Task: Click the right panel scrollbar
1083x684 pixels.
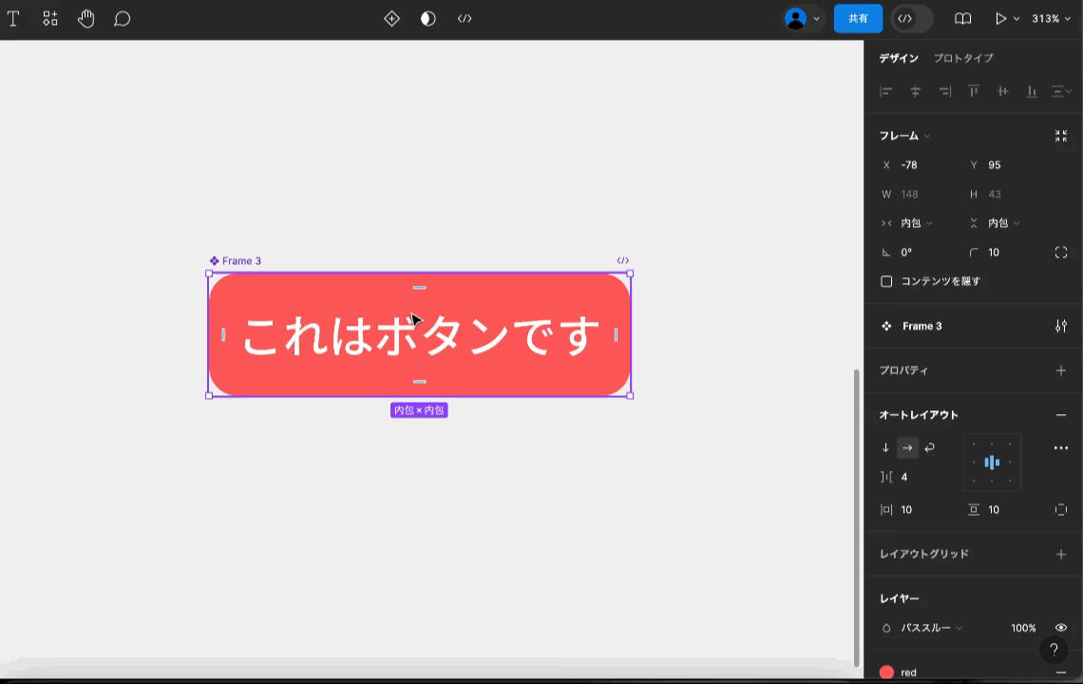Action: click(857, 517)
